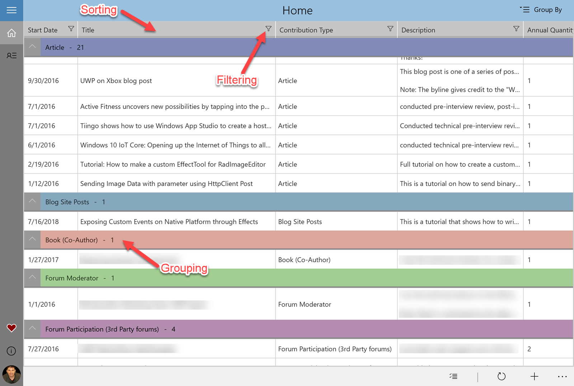Add a new entry with the plus icon
The image size is (574, 386).
[x=534, y=376]
